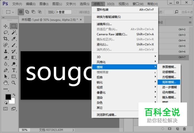Select the Clone Stamp tool
This screenshot has height=133, width=194.
click(6, 51)
